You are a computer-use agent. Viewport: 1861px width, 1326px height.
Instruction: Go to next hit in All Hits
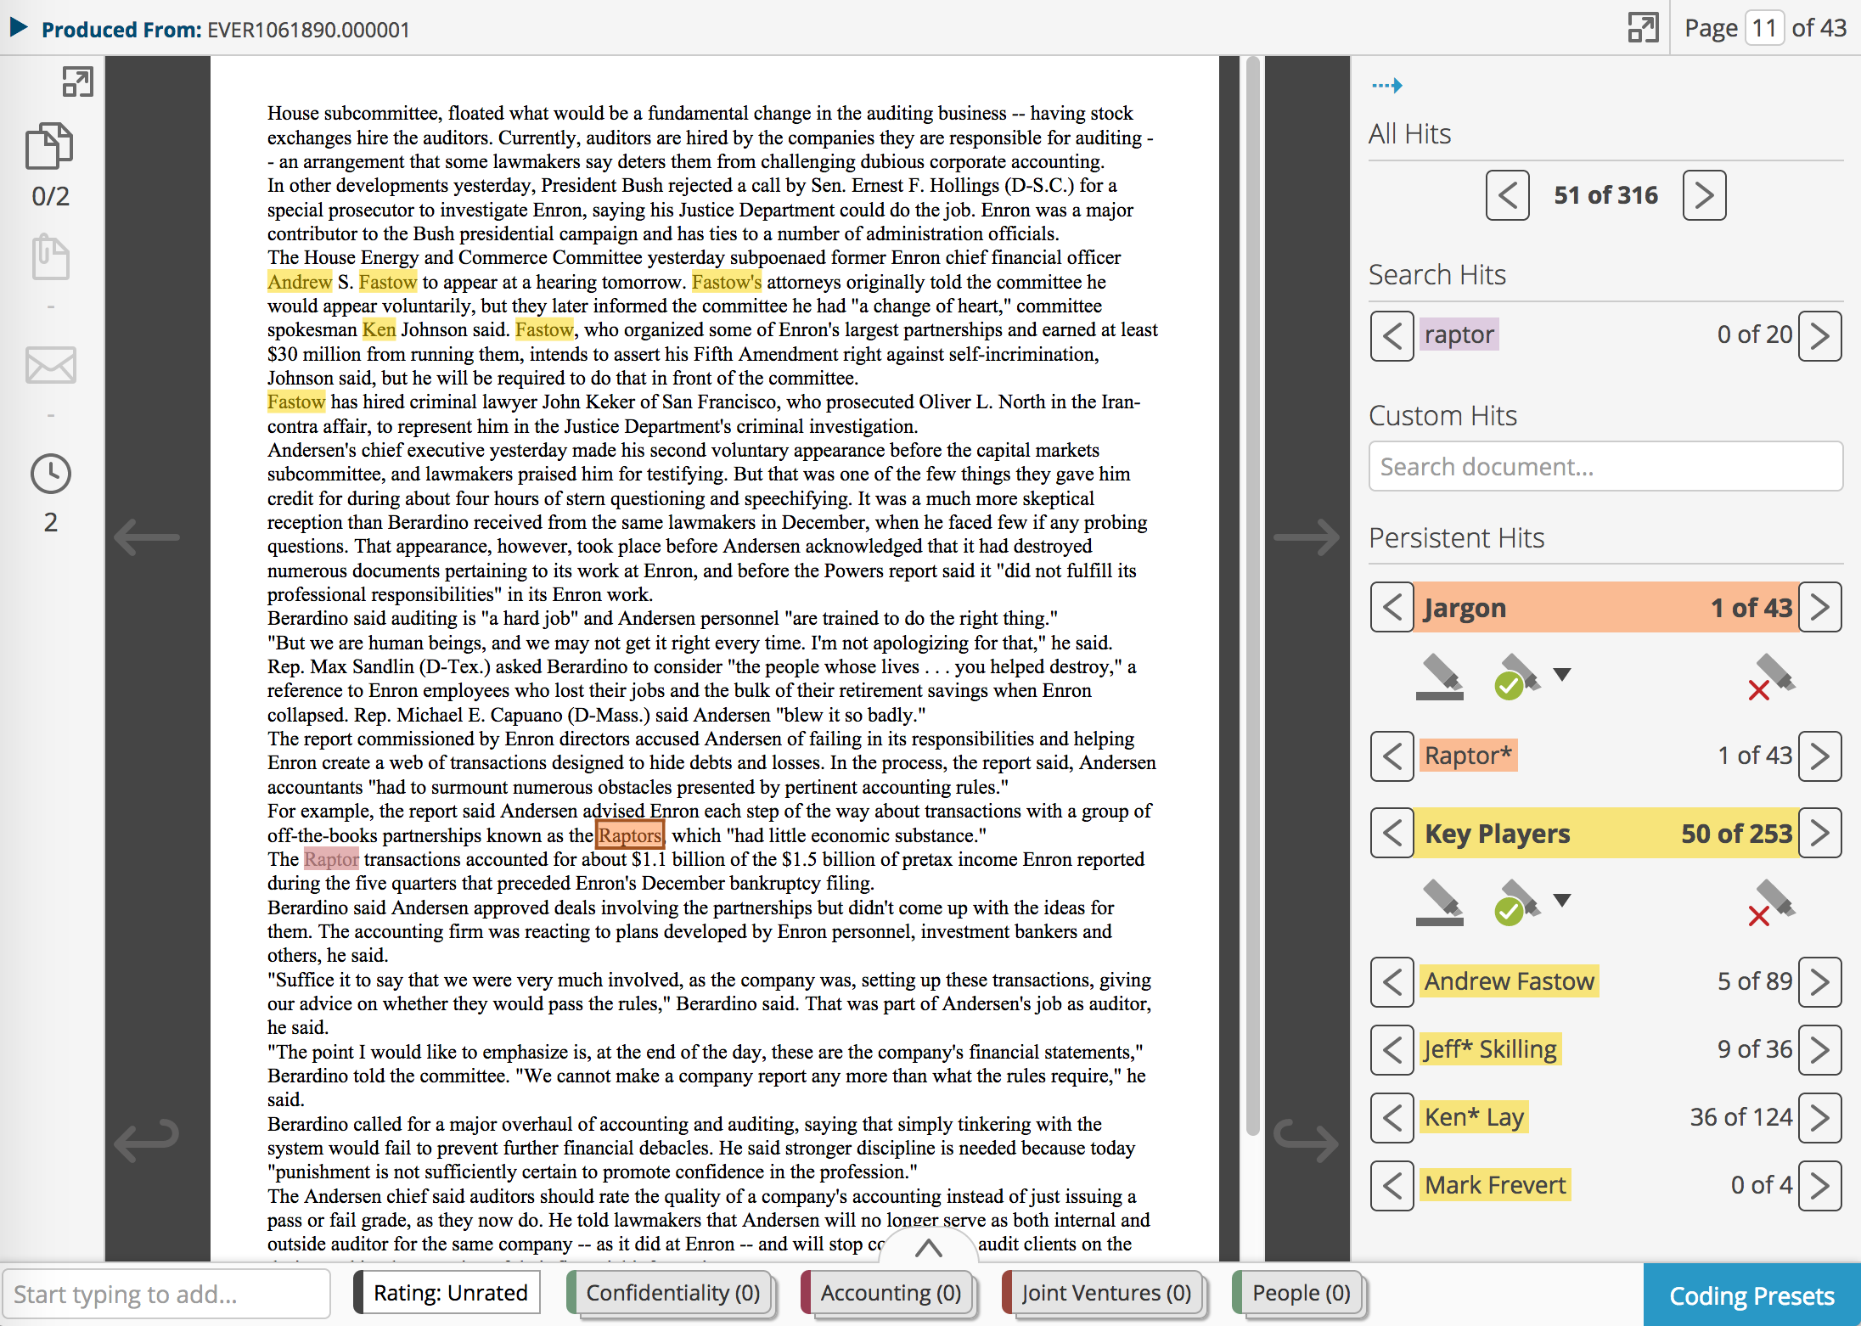pos(1705,195)
